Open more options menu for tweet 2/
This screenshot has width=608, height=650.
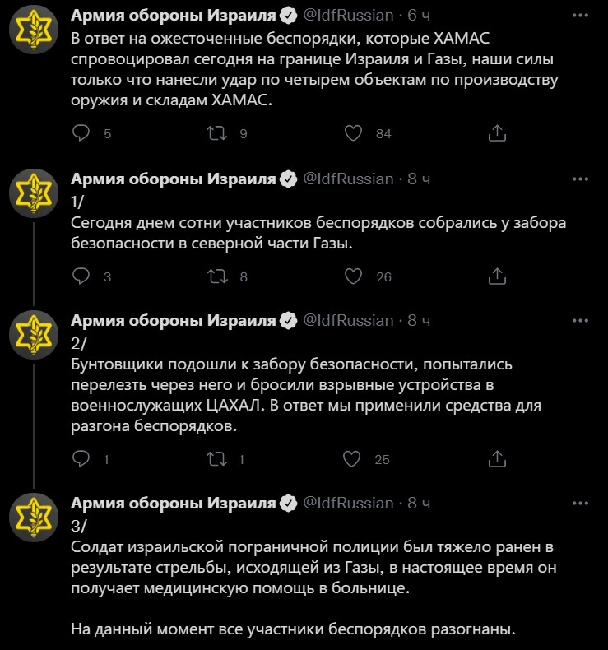[x=580, y=320]
